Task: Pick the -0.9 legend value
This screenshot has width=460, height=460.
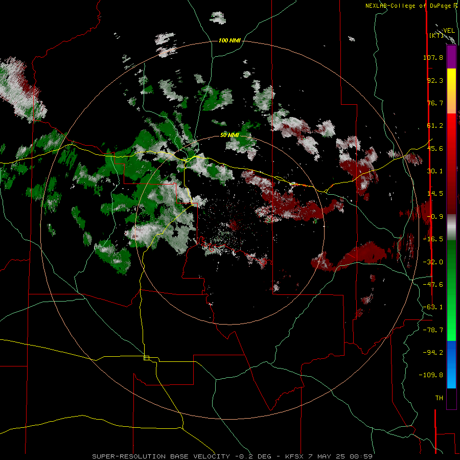Action: tap(435, 217)
